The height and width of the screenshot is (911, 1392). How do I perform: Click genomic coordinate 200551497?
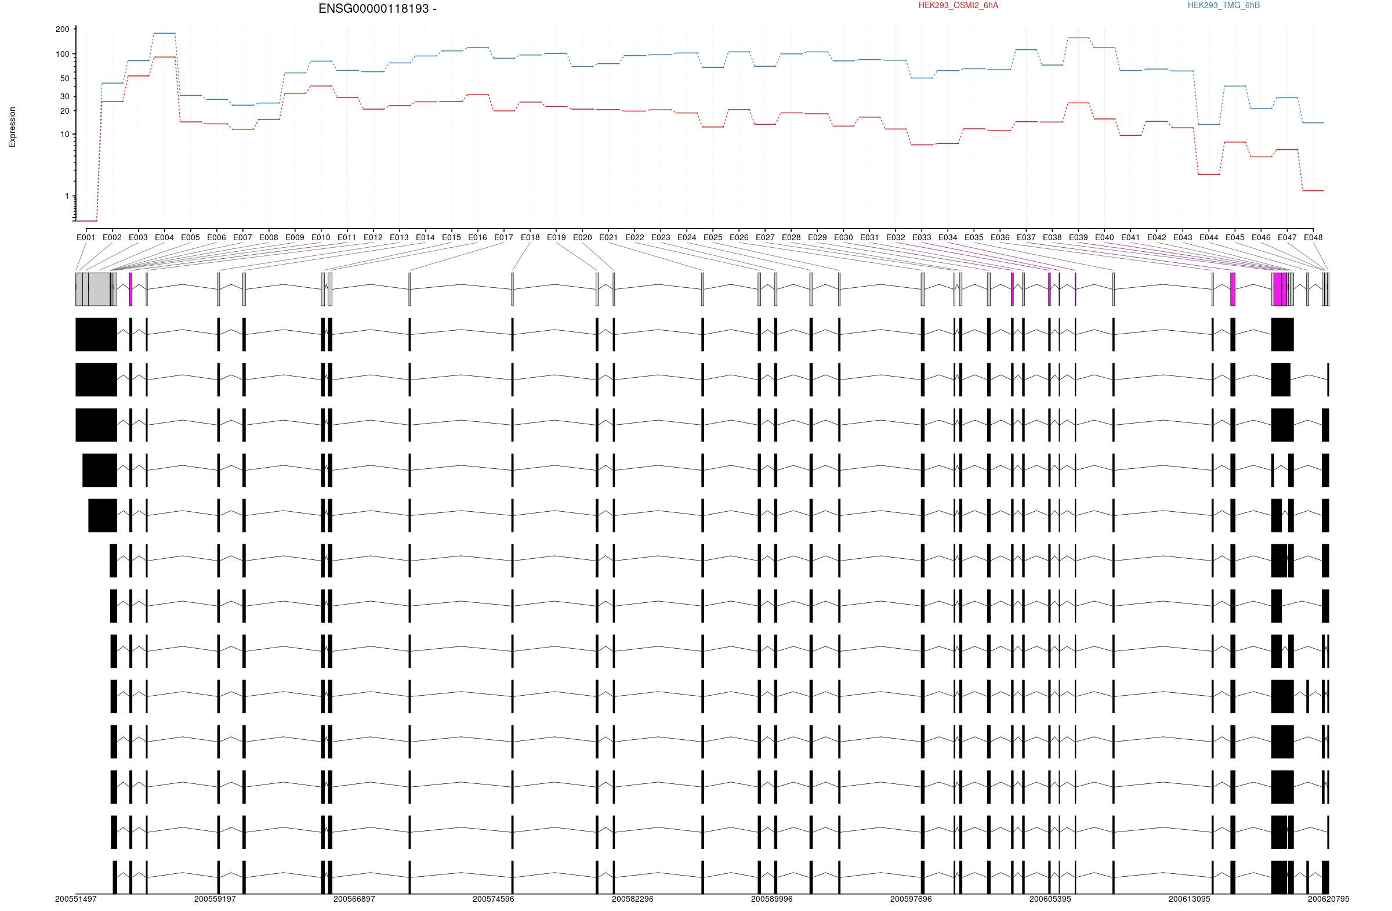76,899
